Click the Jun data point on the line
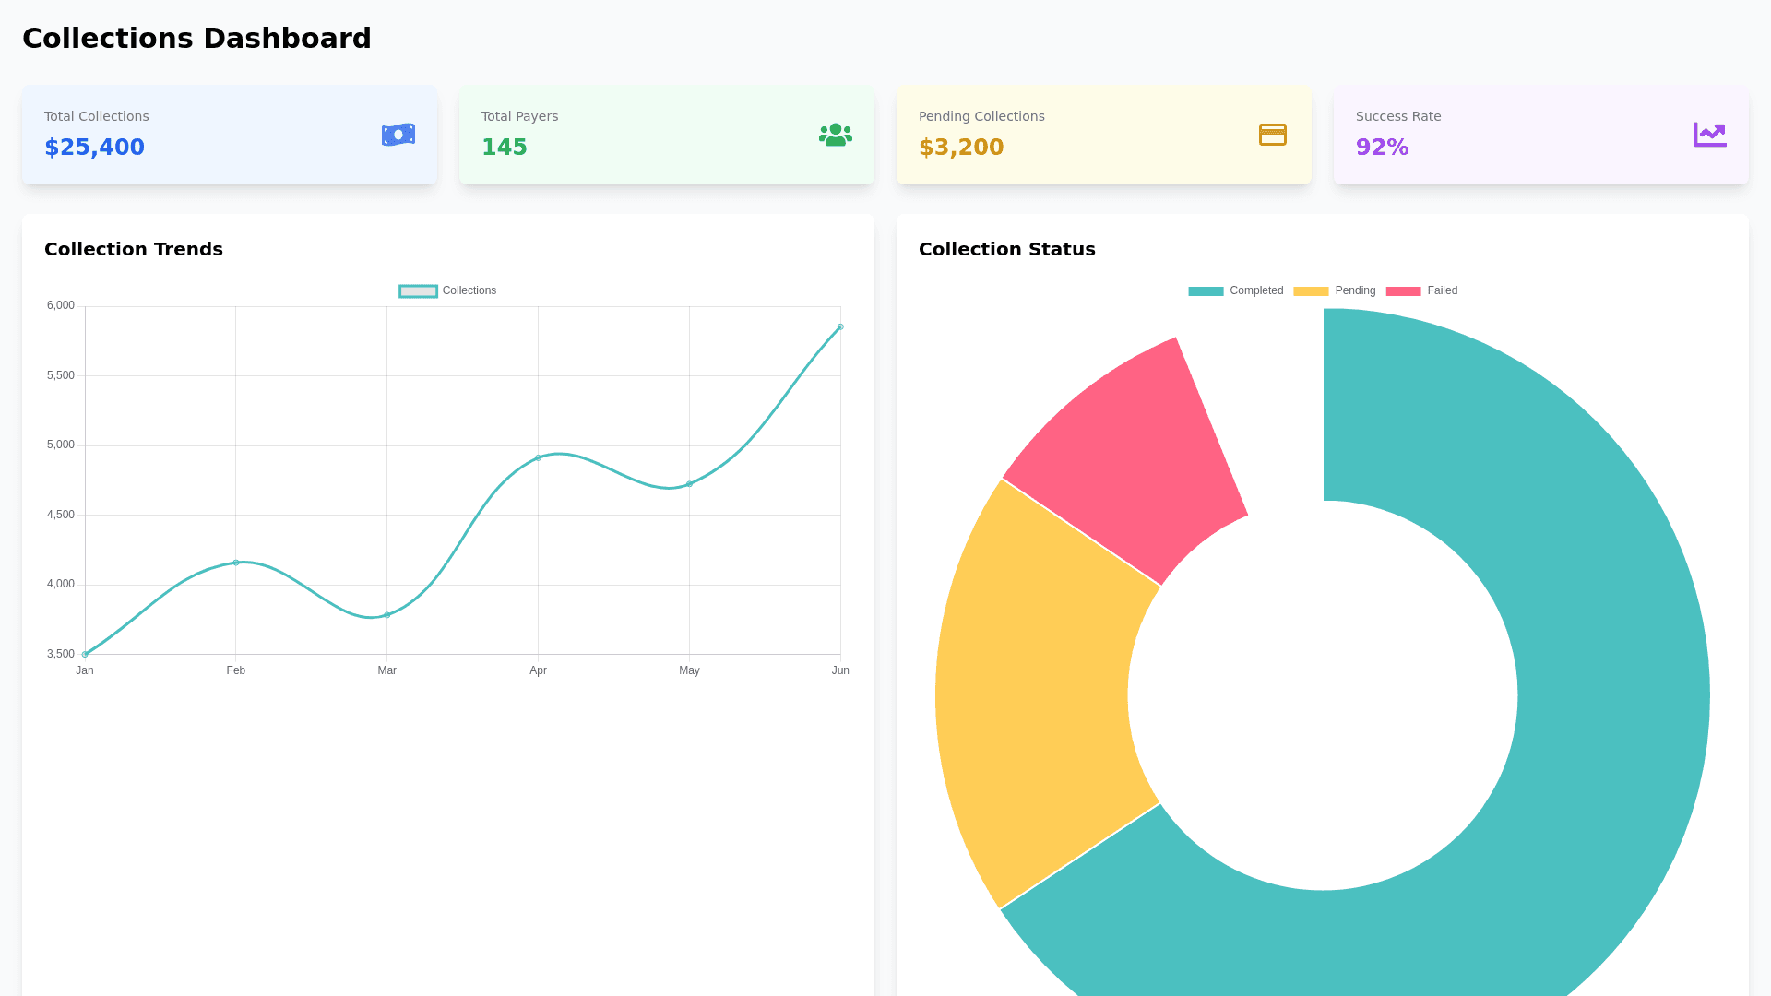The image size is (1771, 996). (840, 326)
